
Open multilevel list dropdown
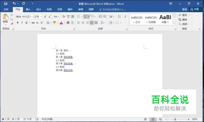(93, 17)
